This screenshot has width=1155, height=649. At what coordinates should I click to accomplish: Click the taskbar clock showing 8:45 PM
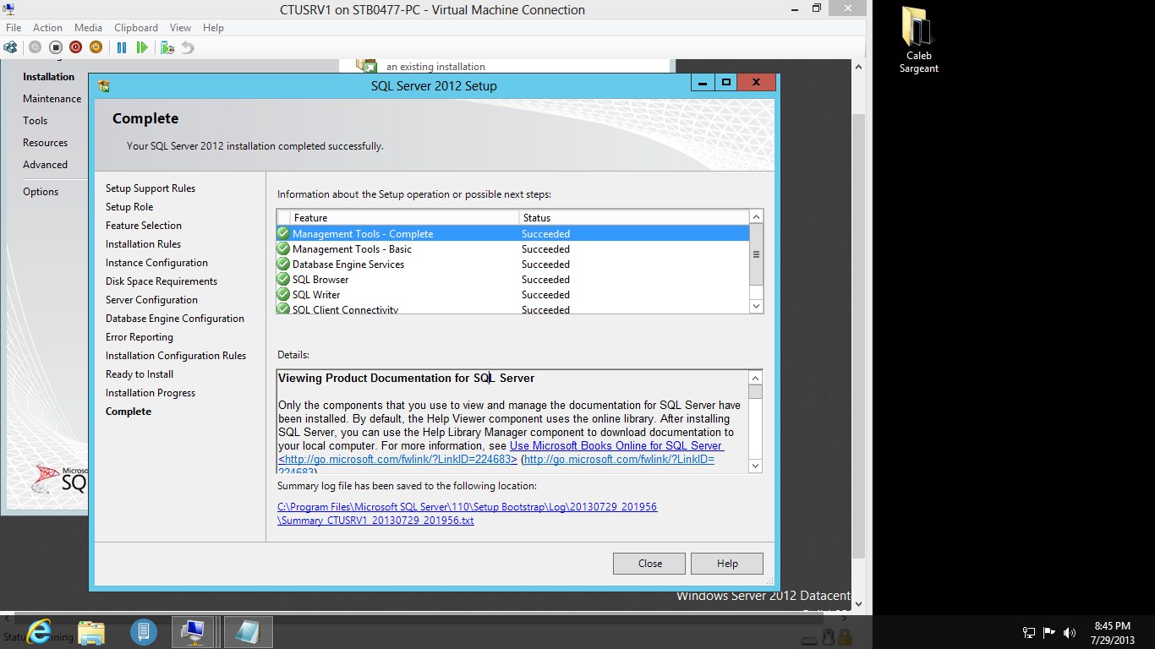[x=1112, y=633]
